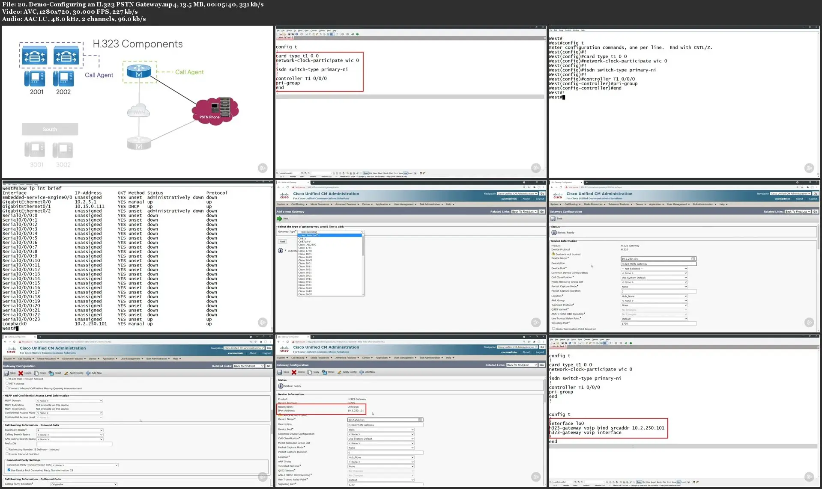822x489 pixels.
Task: Click Prefix DN input field
Action: point(74,444)
